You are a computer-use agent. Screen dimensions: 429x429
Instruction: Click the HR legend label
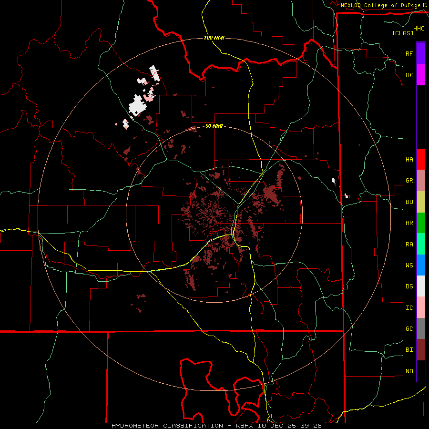409,223
